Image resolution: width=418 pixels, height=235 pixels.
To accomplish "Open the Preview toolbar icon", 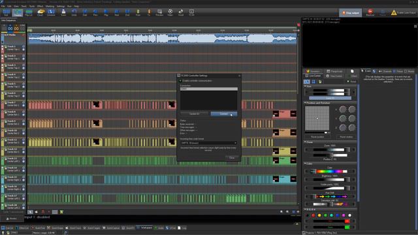I will (x=159, y=12).
